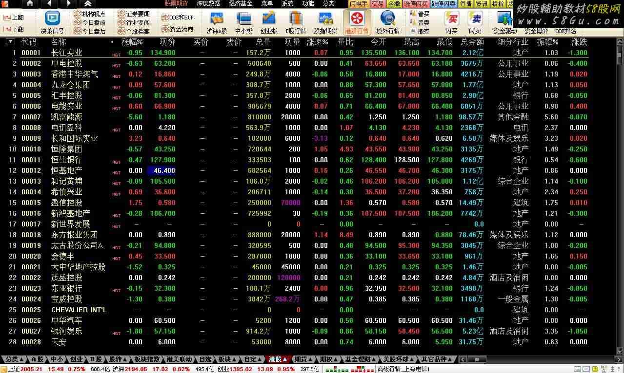Click 行情 top button
Viewport: 624px width, 373px height.
click(x=466, y=3)
